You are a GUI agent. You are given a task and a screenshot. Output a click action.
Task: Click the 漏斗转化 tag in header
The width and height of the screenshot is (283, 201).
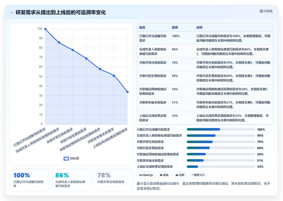pos(266,11)
